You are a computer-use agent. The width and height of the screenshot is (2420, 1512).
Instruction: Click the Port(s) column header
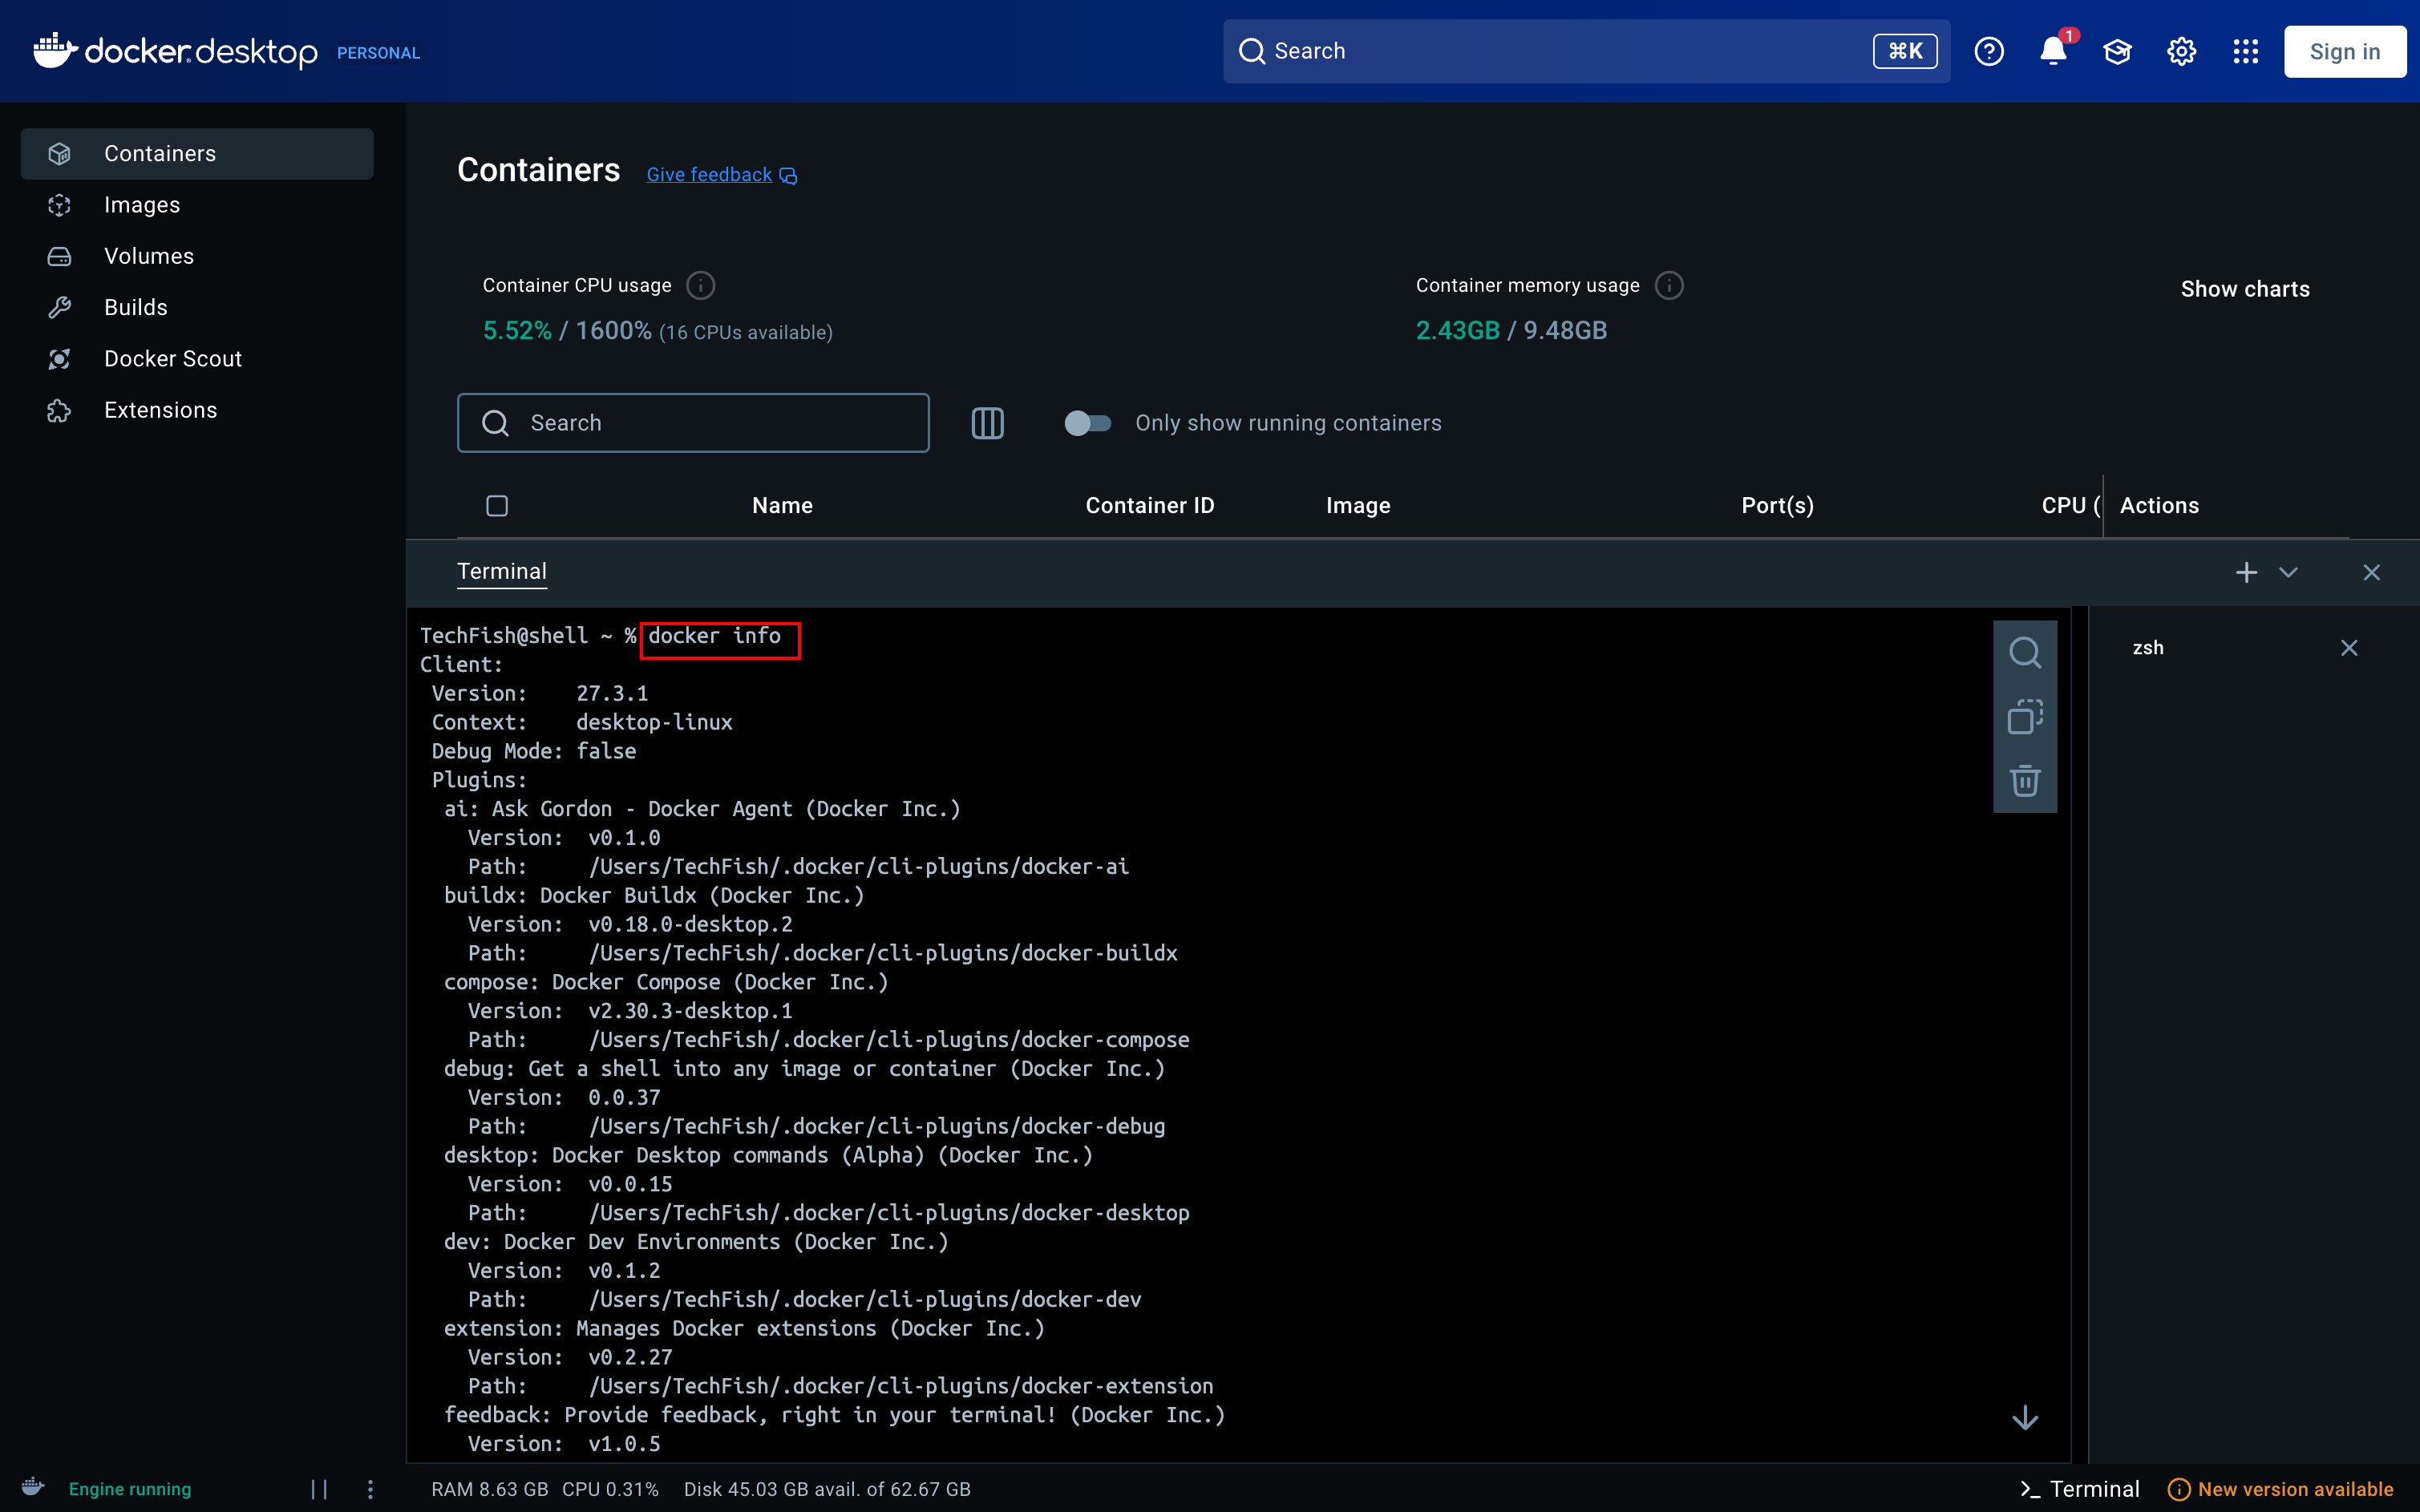[x=1777, y=506]
